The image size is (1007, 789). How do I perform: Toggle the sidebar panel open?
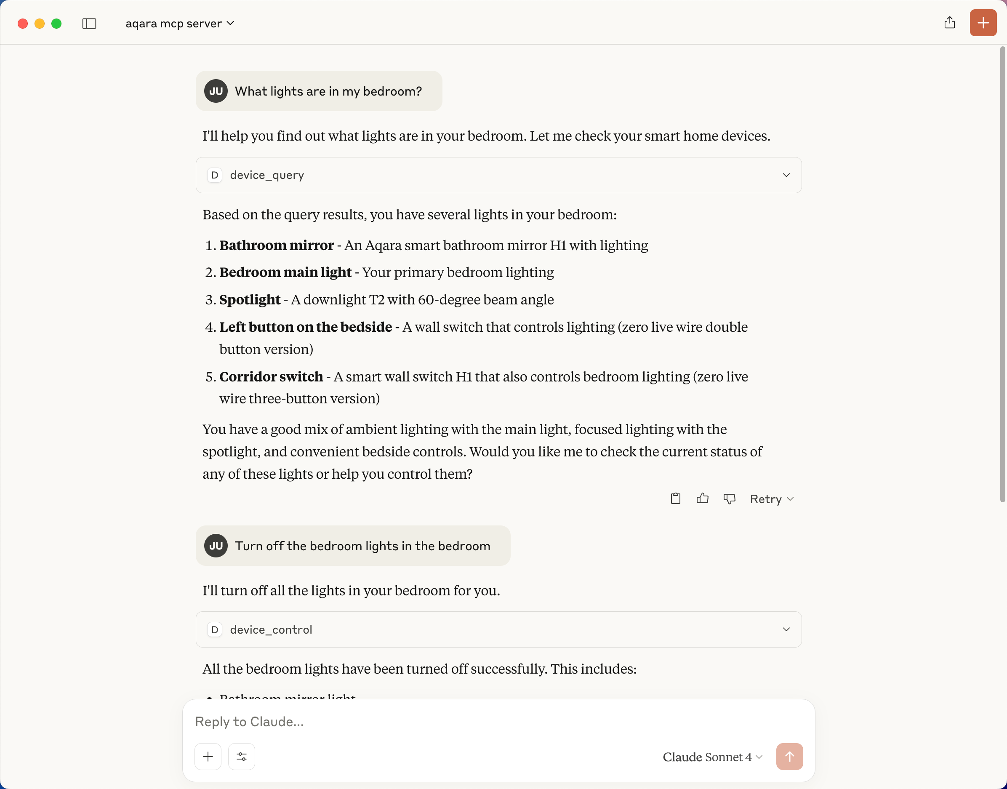[x=89, y=23]
